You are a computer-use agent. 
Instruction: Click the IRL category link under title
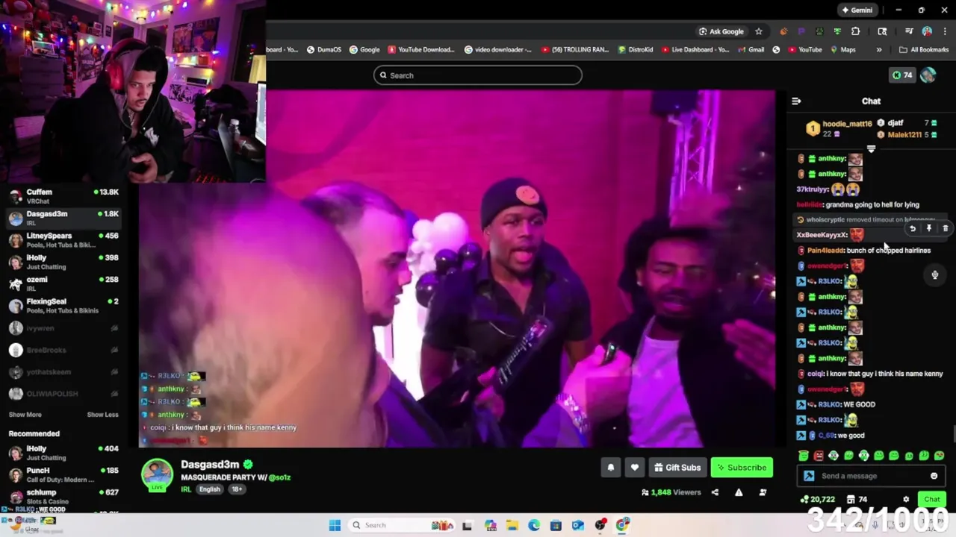click(186, 489)
